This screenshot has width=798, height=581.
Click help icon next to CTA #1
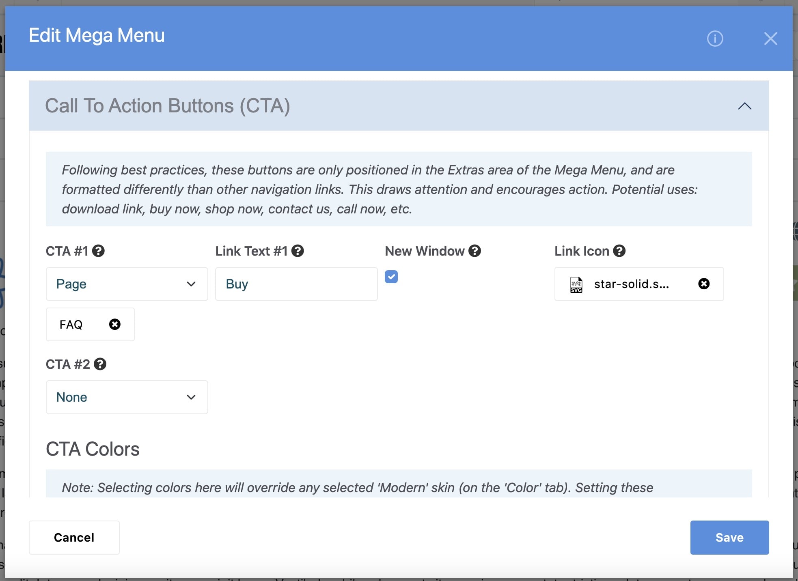[x=98, y=251]
